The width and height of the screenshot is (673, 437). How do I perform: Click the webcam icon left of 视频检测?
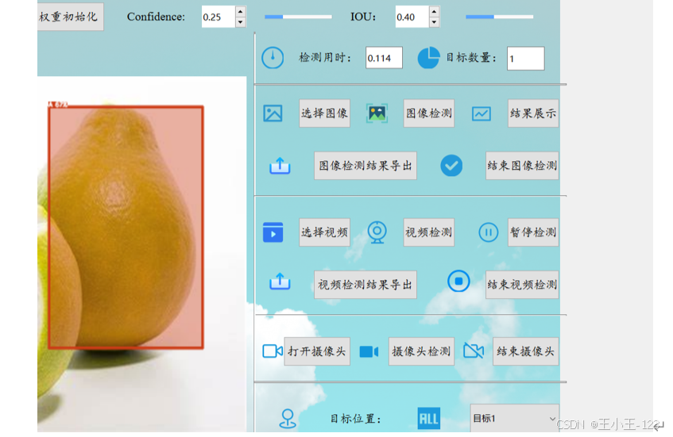(377, 232)
